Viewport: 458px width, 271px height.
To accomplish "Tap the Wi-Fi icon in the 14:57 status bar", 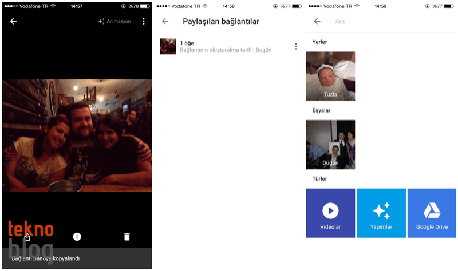I will point(53,6).
